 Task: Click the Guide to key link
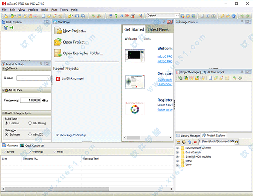coord(165,109)
